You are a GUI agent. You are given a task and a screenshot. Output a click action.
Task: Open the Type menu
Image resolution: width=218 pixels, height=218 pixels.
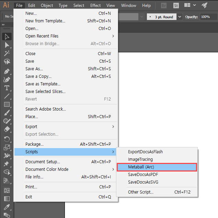pos(63,6)
